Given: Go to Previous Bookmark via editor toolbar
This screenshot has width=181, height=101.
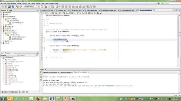Looking at the screenshot, I should [77, 13].
